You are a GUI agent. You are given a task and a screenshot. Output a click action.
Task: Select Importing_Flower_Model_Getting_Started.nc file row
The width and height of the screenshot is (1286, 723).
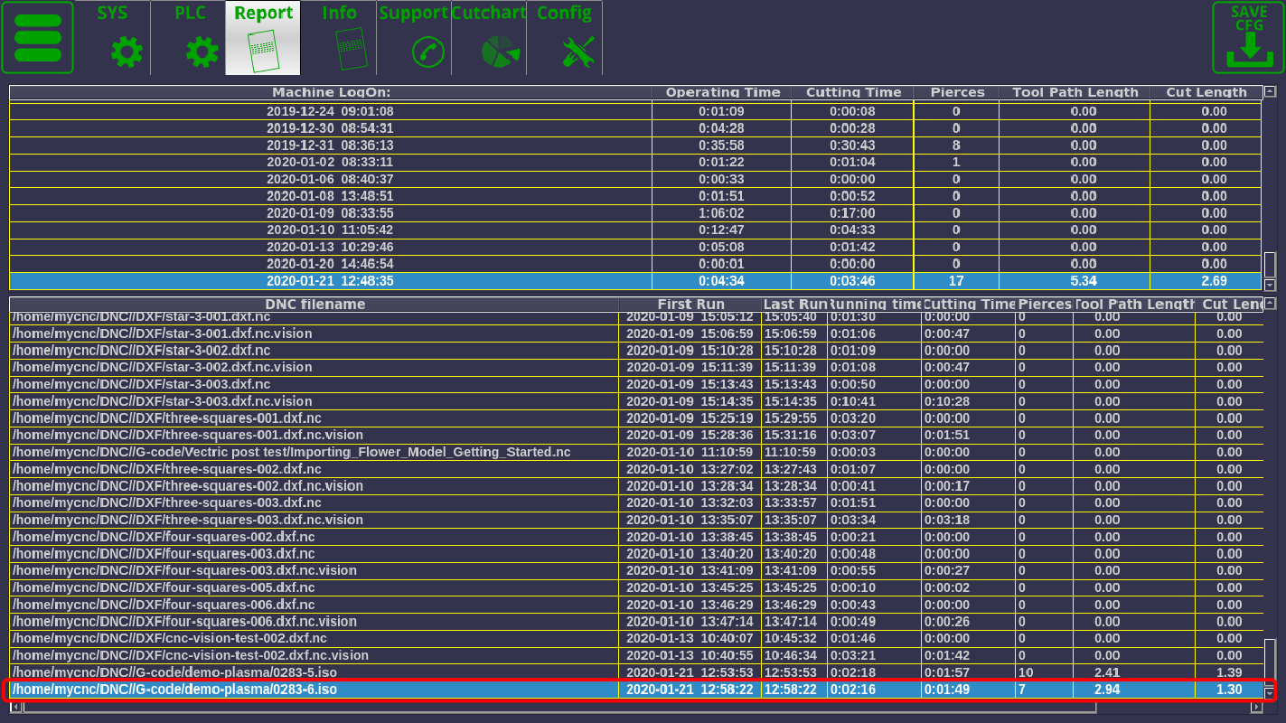314,452
